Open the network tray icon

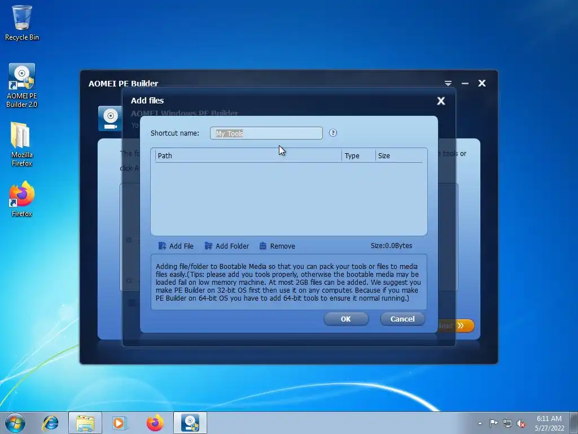click(507, 423)
